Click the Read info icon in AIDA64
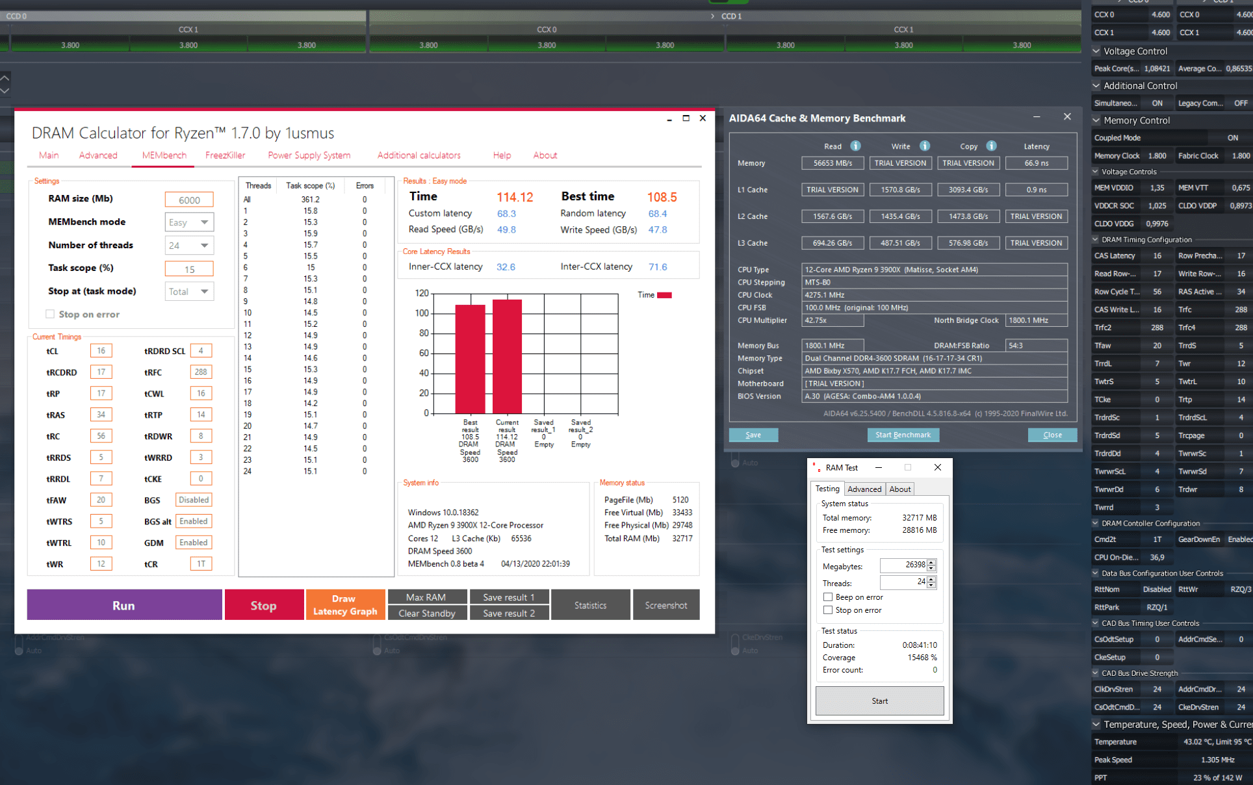 point(855,146)
